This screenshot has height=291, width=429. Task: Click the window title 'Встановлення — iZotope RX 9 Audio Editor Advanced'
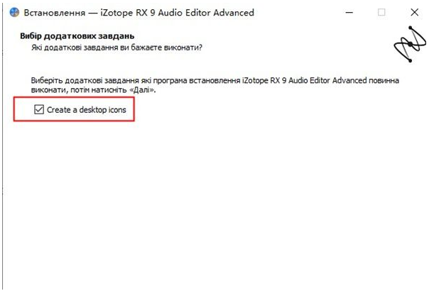[139, 13]
